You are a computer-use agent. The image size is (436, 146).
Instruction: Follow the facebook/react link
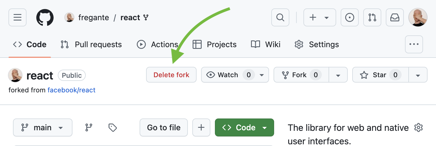pos(71,90)
